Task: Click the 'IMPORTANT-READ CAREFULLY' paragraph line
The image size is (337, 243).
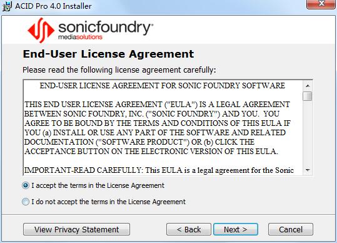Action: point(159,170)
